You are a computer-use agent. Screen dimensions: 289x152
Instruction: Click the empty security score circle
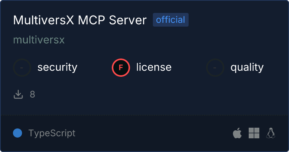click(x=22, y=68)
